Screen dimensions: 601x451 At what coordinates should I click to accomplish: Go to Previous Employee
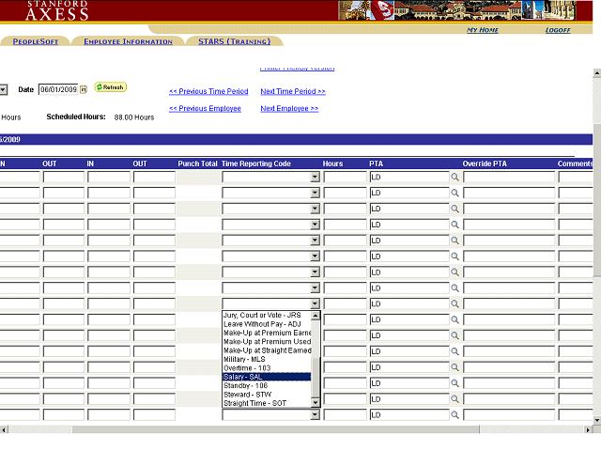click(x=205, y=108)
